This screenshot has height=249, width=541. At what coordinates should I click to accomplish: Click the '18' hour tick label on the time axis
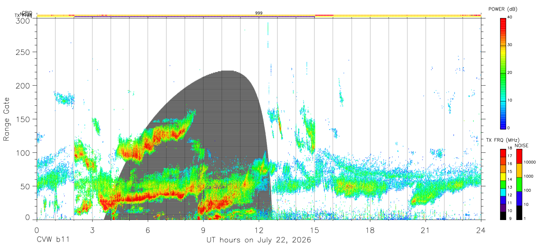[x=370, y=230]
